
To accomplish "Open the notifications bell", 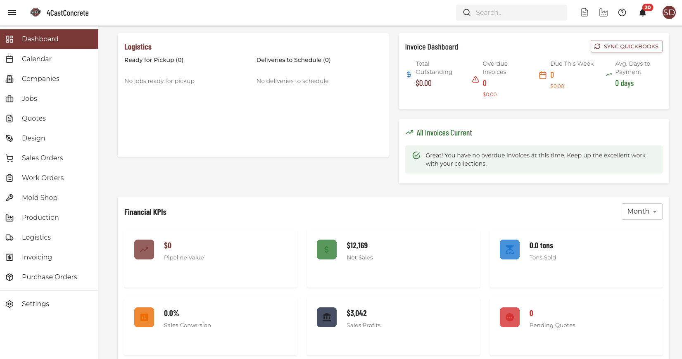I will tap(642, 13).
